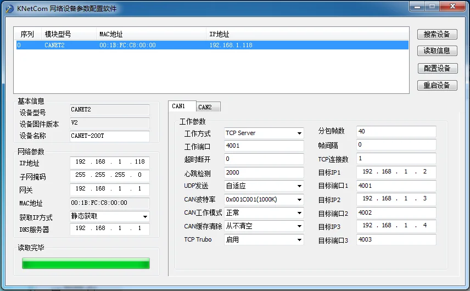
Task: Click the IP地址 column header in device list
Action: click(307, 34)
